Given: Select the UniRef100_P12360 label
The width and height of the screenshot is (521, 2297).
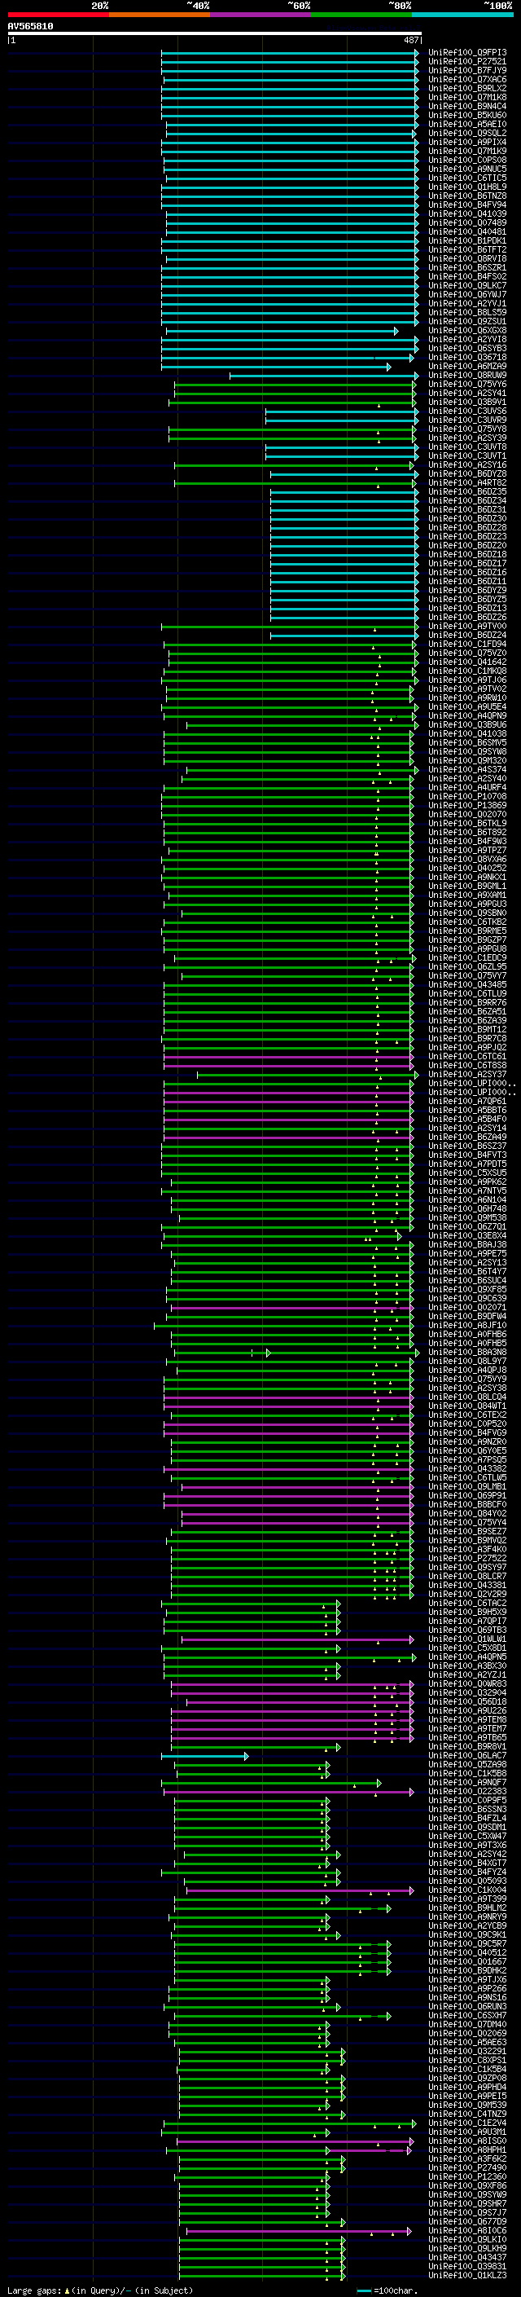Looking at the screenshot, I should [467, 2176].
